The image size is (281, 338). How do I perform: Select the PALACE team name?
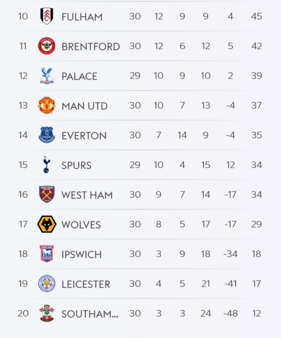[79, 77]
